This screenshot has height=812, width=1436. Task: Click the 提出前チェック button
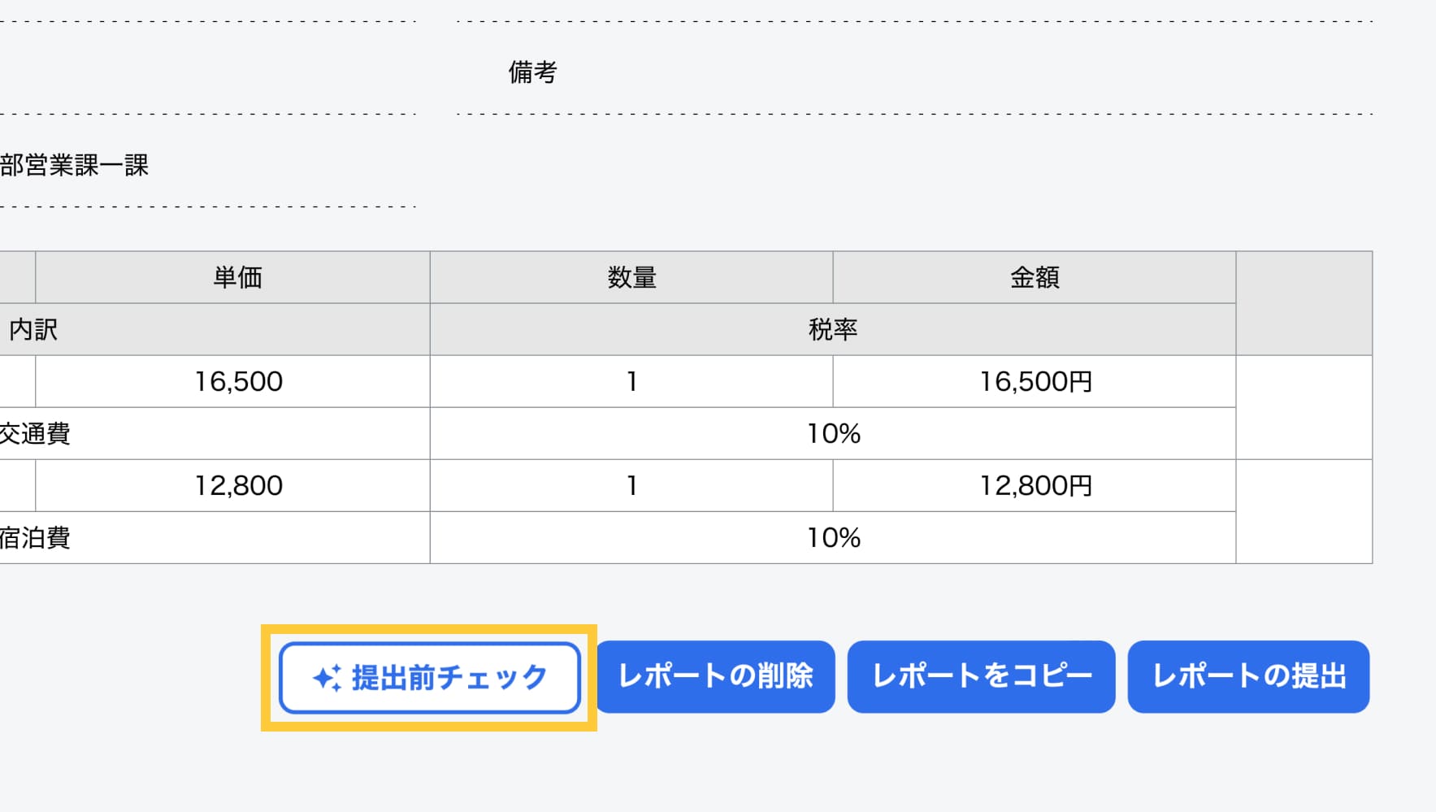click(x=429, y=677)
